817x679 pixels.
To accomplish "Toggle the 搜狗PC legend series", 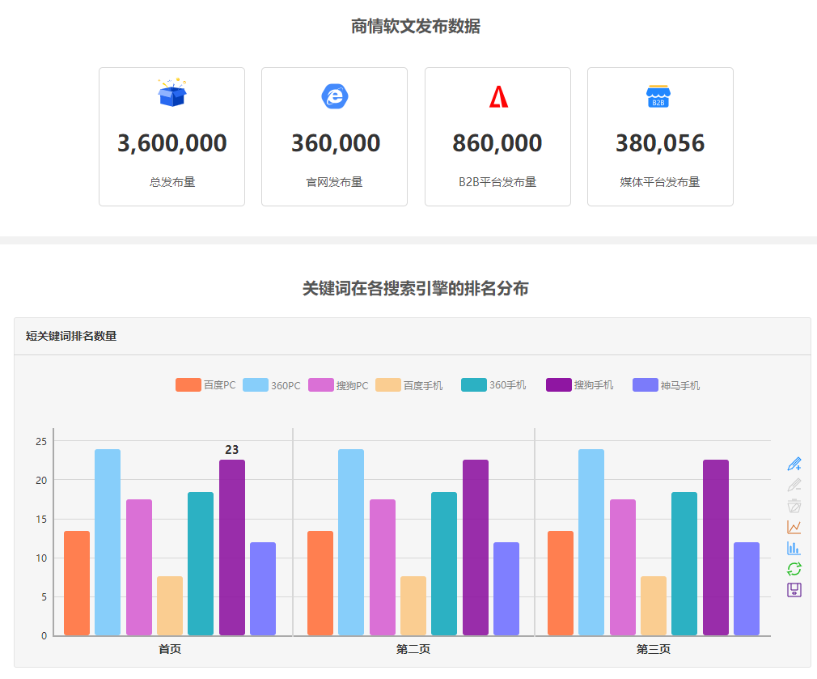I will click(x=338, y=385).
